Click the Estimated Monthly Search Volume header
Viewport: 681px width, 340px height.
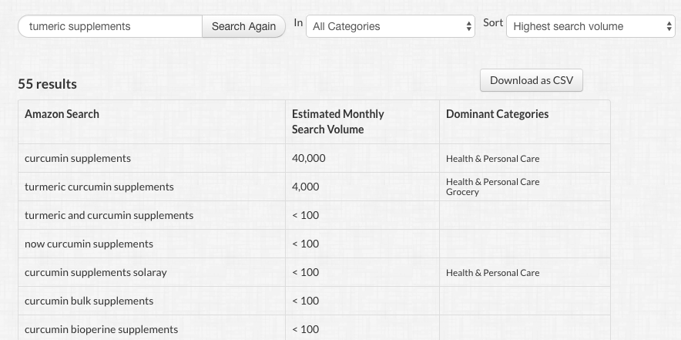pyautogui.click(x=338, y=122)
